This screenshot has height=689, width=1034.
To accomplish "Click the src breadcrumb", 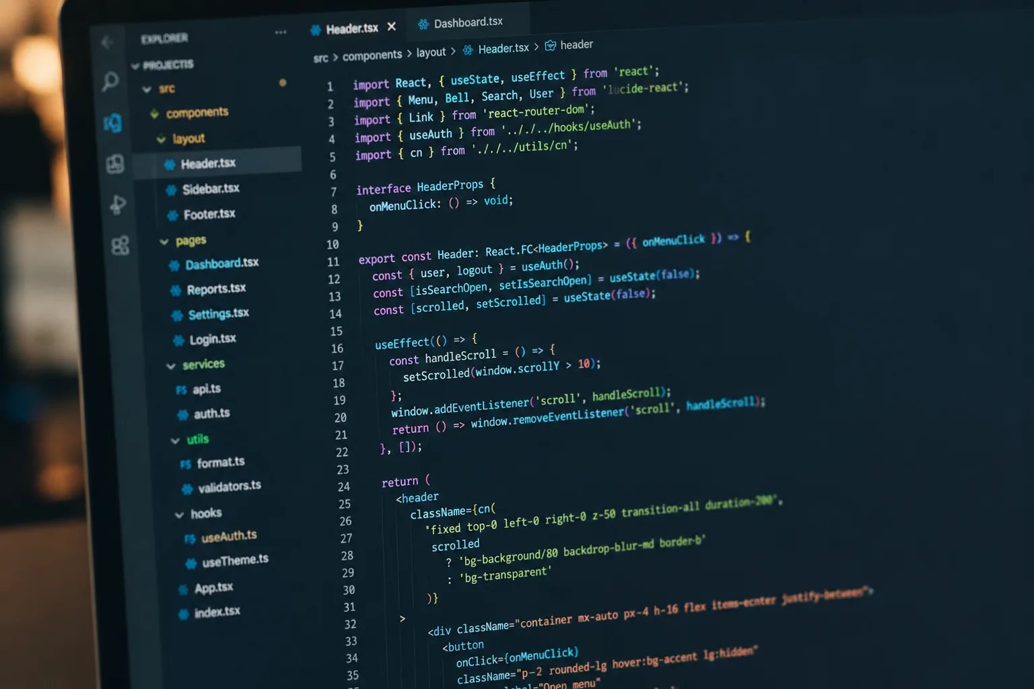I will (321, 59).
